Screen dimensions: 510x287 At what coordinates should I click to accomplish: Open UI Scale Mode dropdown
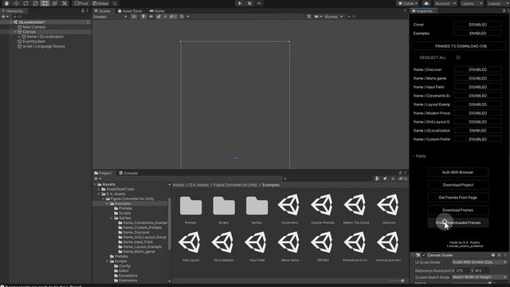(x=480, y=262)
